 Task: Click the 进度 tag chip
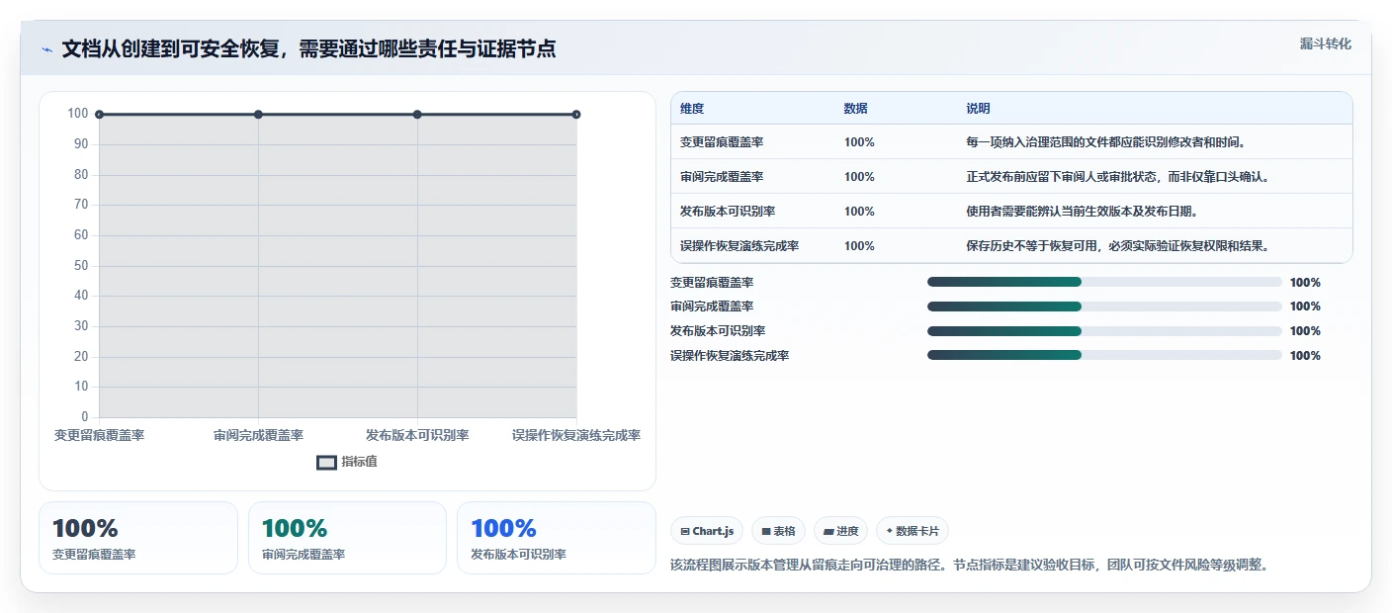840,531
